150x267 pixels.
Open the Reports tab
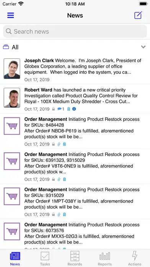click(x=104, y=259)
